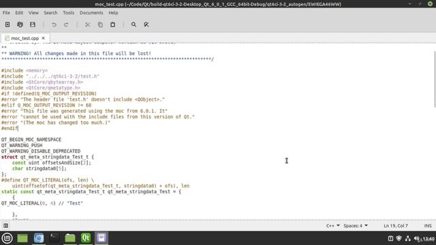Click line 'QT_WARNING_PUSH'

point(22,145)
